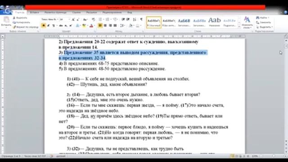The height and width of the screenshot is (162, 288).
Task: Open the Insert (Вставка) ribbon tab
Action: (35, 13)
